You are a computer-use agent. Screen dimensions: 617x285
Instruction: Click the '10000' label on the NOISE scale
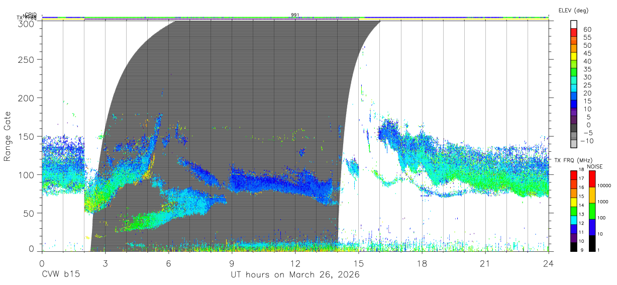coord(604,185)
